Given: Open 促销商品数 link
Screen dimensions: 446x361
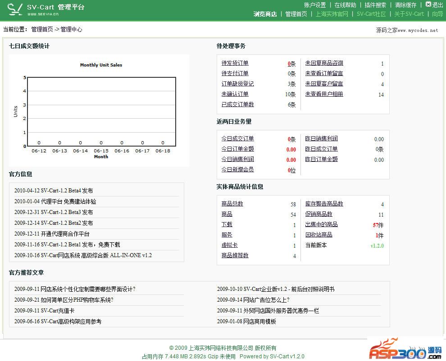Looking at the screenshot, I should coord(319,214).
